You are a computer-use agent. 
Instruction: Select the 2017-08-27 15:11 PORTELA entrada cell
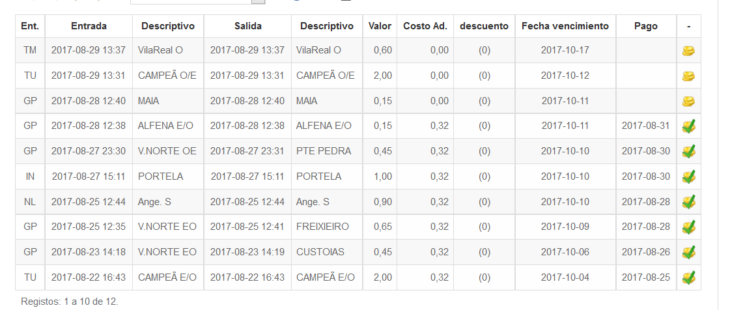point(89,176)
